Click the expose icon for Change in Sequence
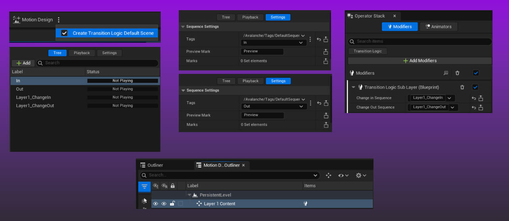The width and height of the screenshot is (509, 221). point(480,98)
